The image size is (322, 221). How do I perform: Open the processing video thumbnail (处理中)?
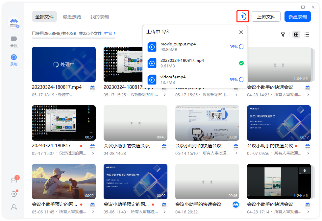[x=64, y=64]
